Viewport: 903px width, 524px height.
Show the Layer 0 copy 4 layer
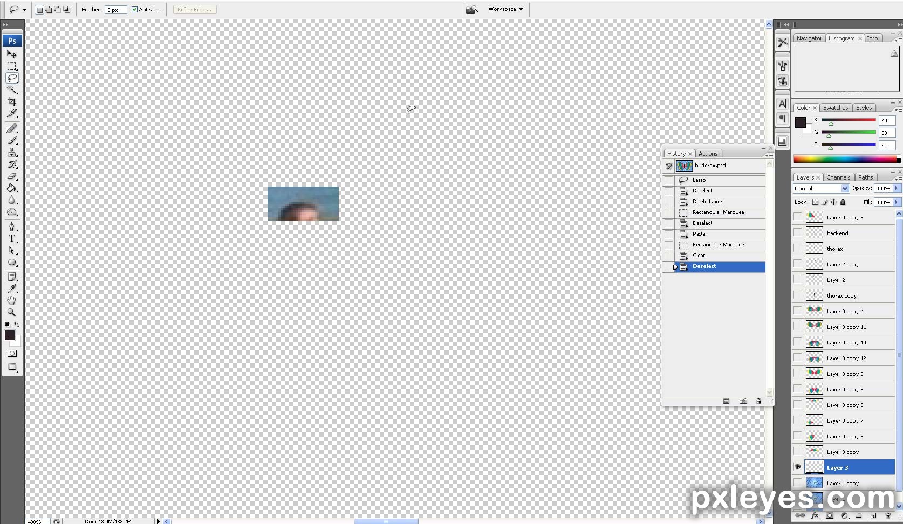click(797, 311)
